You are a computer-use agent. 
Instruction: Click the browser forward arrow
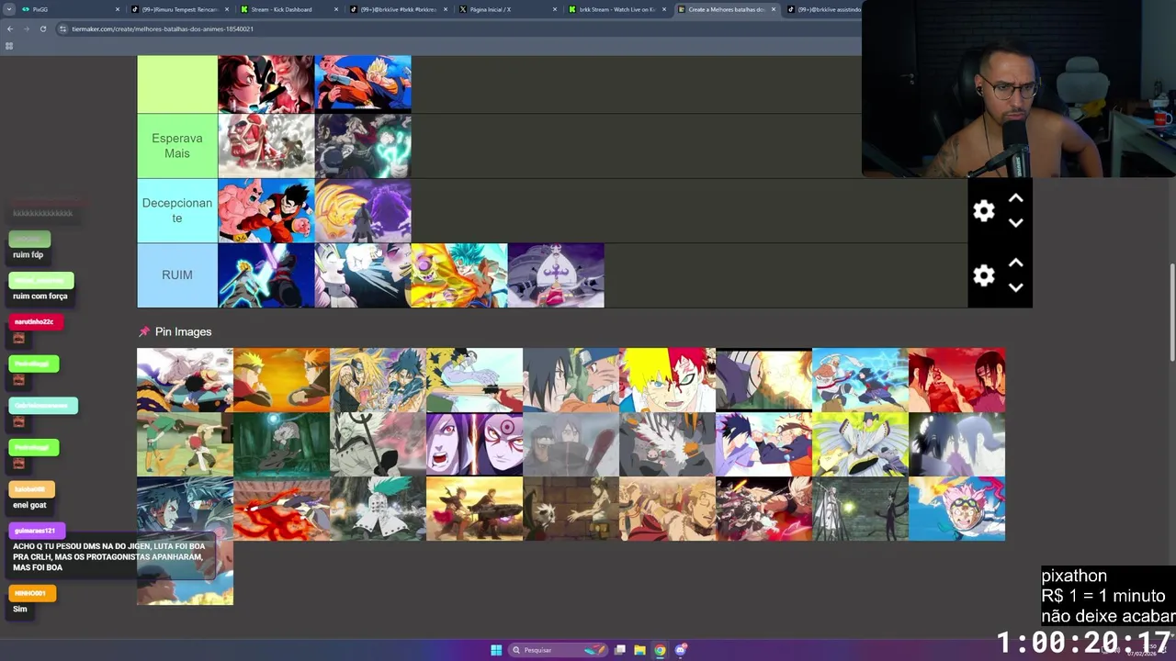(27, 28)
